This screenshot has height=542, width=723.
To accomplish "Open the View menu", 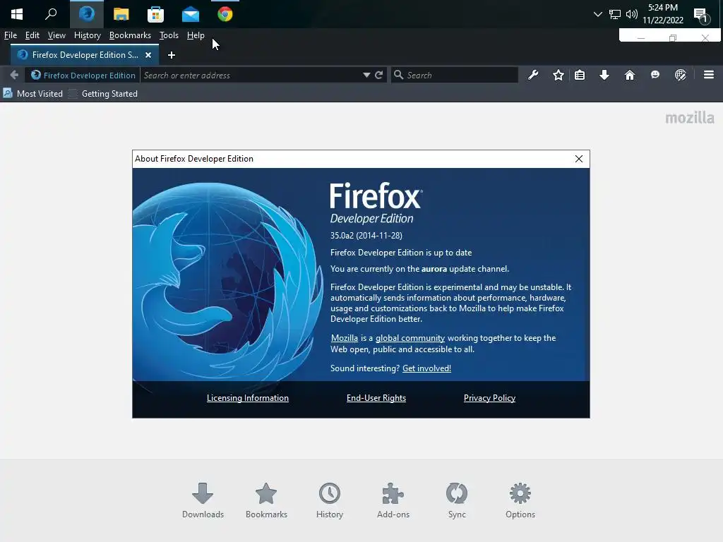I will click(x=56, y=35).
